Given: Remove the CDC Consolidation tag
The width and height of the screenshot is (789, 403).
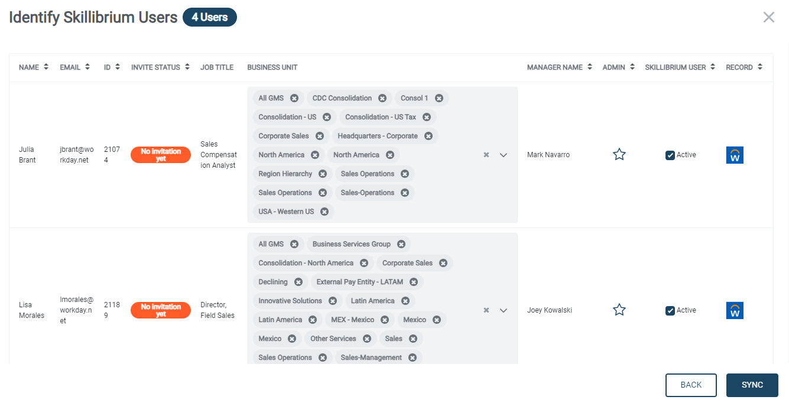Looking at the screenshot, I should (x=382, y=98).
